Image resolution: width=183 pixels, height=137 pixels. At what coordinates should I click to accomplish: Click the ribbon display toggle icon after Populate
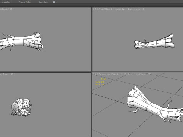point(54,2)
